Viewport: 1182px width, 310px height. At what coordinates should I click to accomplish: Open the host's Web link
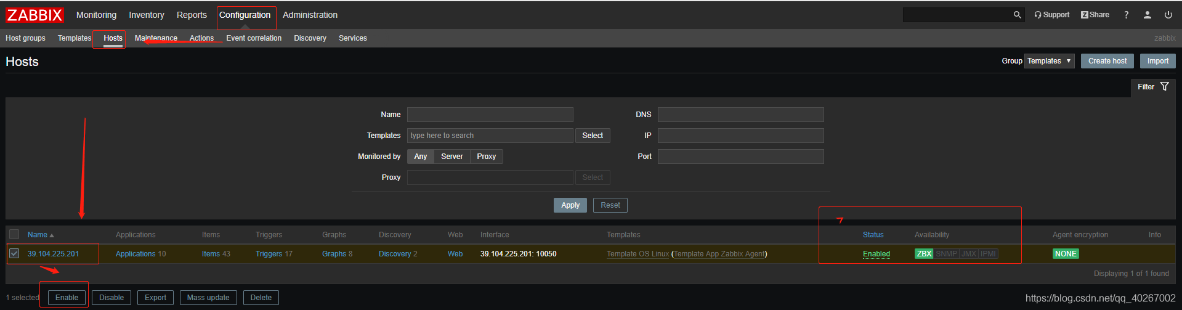pyautogui.click(x=455, y=254)
